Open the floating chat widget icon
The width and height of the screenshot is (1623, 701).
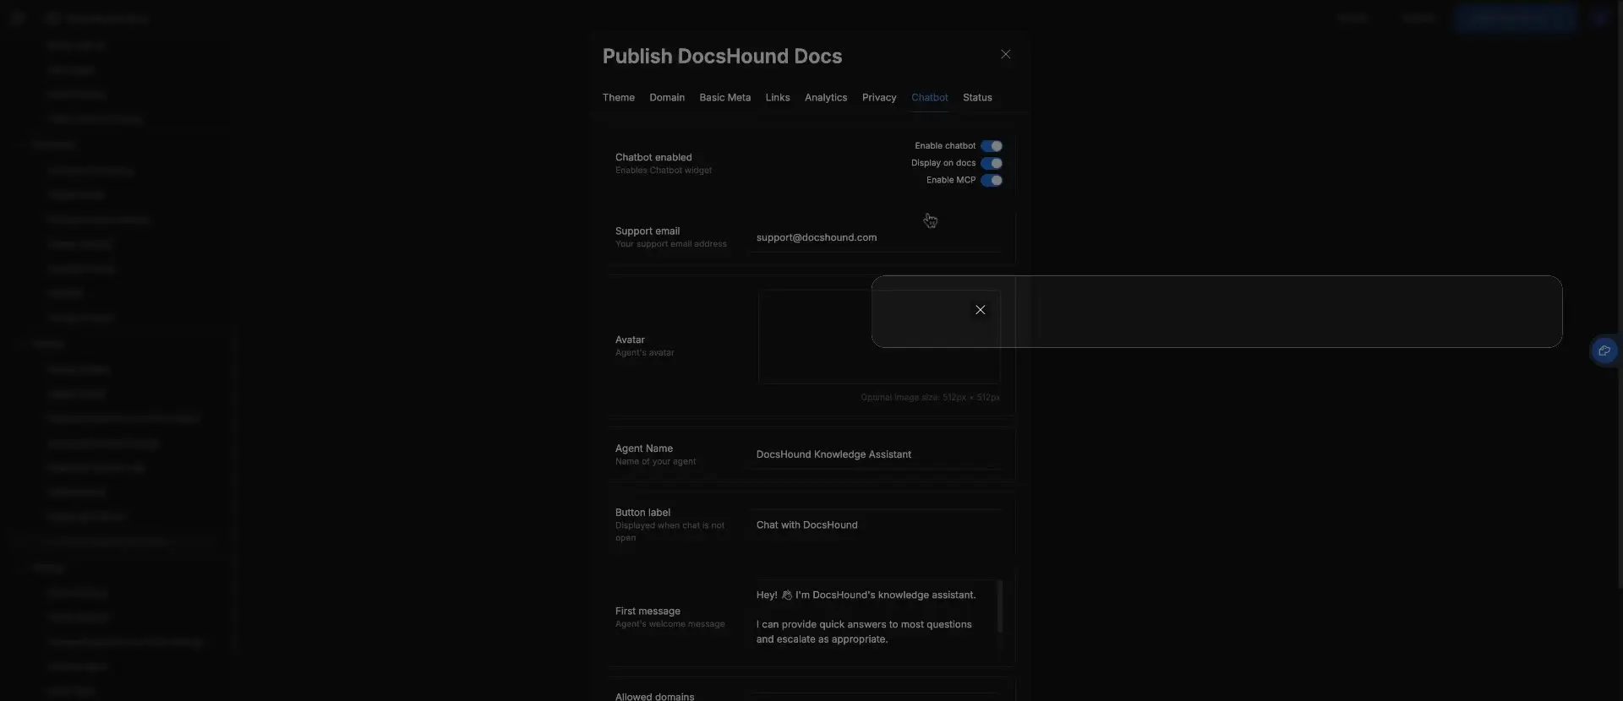point(1604,350)
